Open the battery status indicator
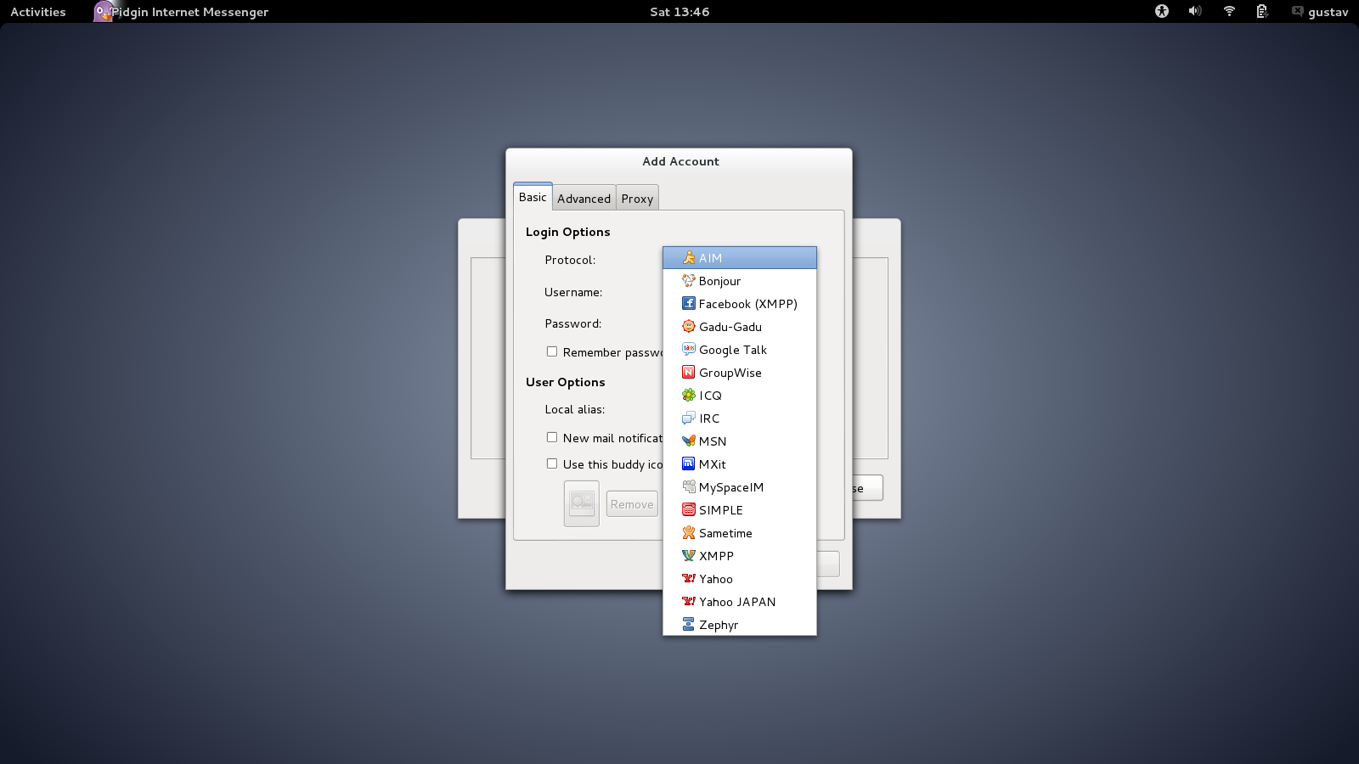The image size is (1359, 764). (1262, 11)
